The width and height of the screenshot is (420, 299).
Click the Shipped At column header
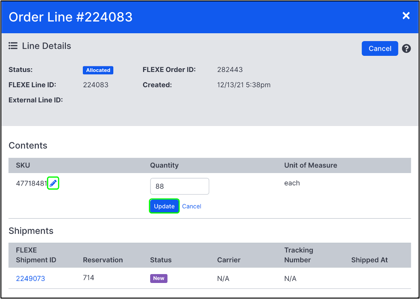[x=370, y=260]
